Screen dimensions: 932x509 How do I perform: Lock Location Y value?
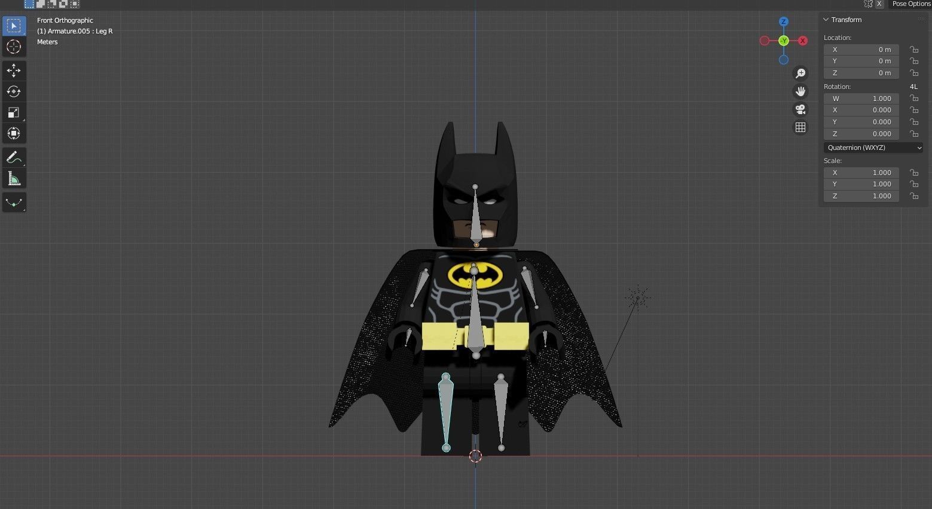tap(914, 61)
